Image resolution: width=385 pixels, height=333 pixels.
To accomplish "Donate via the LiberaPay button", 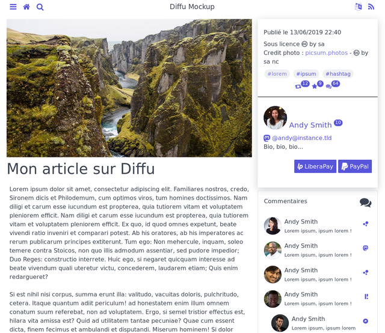I will click(x=315, y=166).
